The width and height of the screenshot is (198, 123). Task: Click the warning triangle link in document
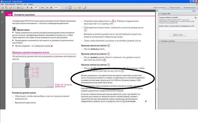pos(113,21)
